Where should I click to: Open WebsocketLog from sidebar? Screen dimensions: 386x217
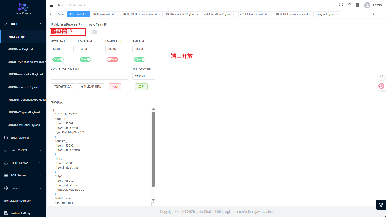pyautogui.click(x=20, y=213)
